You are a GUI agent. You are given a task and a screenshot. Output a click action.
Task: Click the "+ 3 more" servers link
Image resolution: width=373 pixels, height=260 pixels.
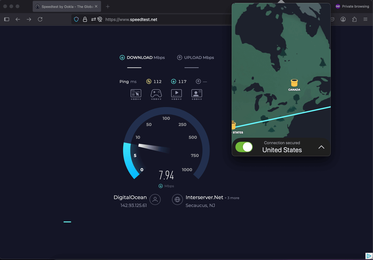click(232, 198)
